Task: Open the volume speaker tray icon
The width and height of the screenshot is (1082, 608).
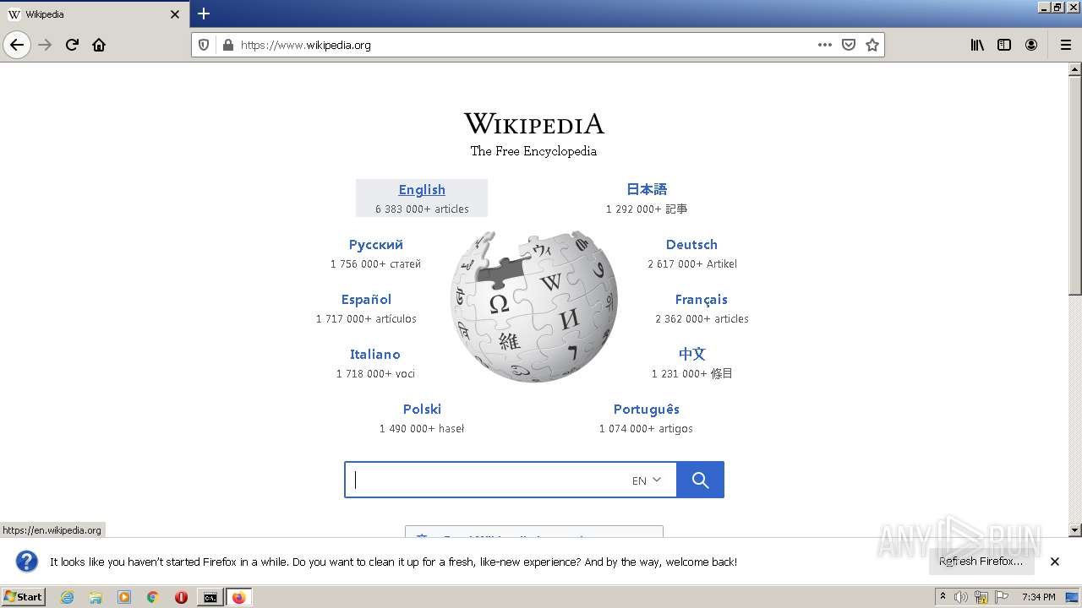Action: tap(961, 597)
